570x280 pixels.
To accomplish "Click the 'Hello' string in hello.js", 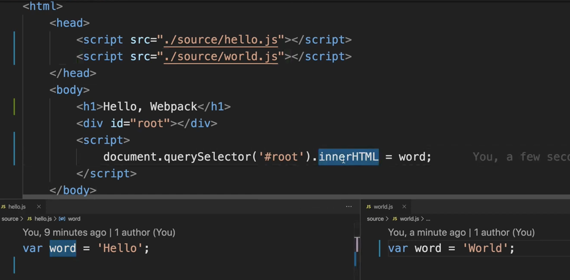I will pos(120,248).
